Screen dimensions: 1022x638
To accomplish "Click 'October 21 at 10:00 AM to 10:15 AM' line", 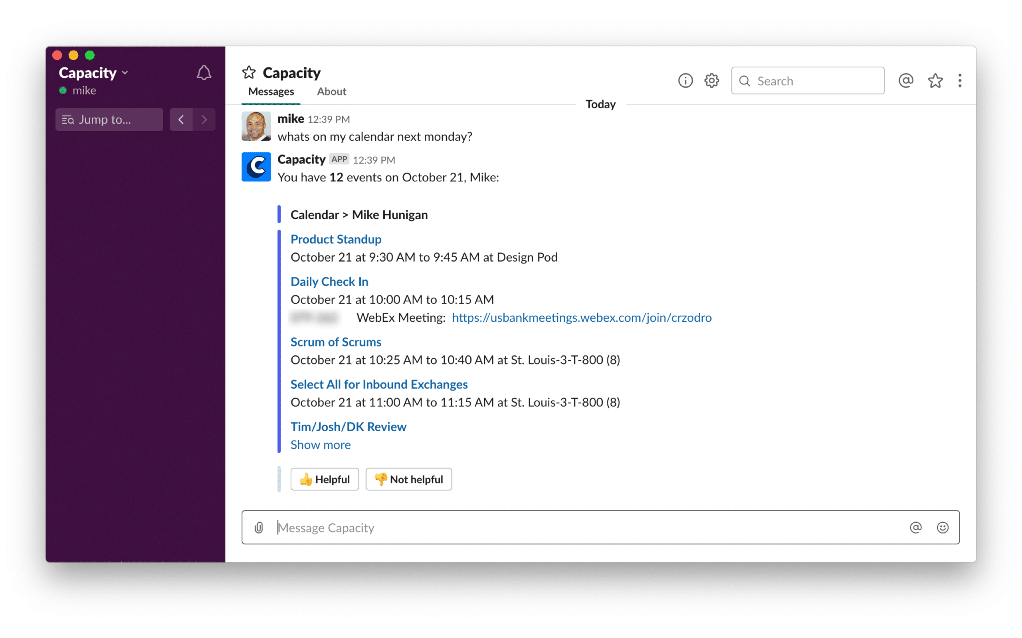I will [x=392, y=299].
